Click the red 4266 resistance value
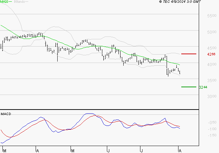 pos(211,54)
